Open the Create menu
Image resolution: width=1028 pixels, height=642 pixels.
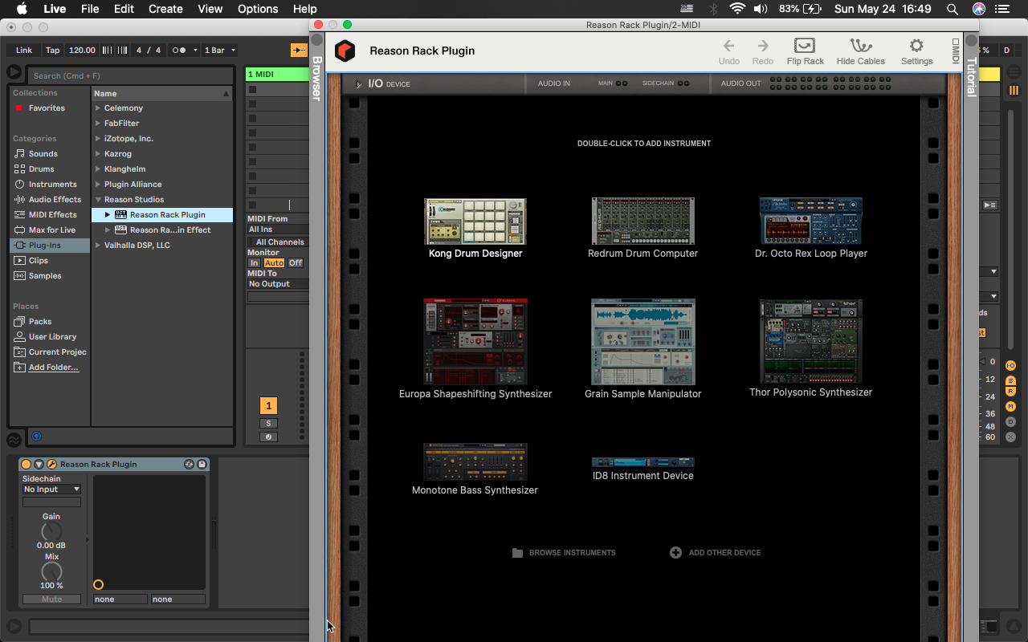pos(165,9)
